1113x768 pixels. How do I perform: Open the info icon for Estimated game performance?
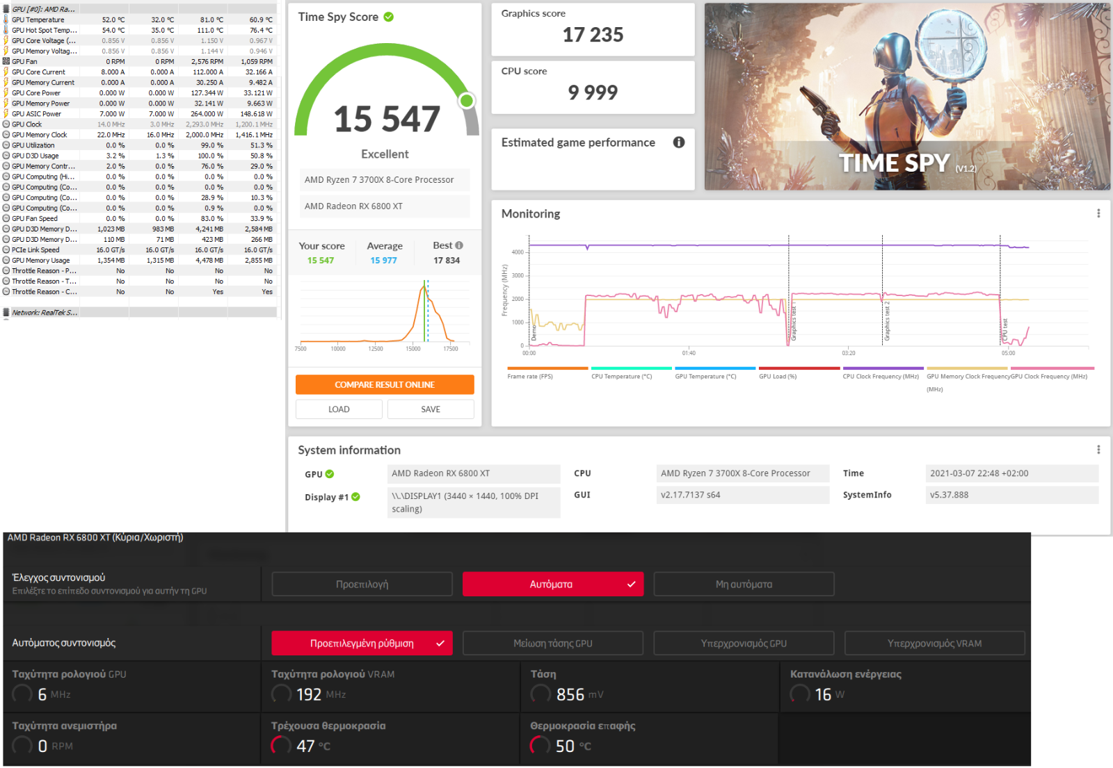click(679, 142)
